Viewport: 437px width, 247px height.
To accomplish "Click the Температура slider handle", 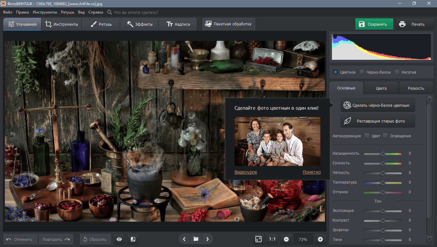I will coord(383,183).
